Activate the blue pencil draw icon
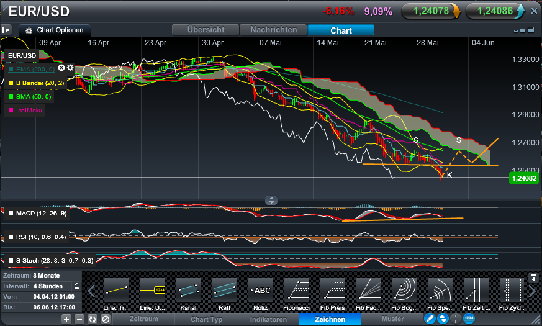542x326 pixels. [x=430, y=319]
